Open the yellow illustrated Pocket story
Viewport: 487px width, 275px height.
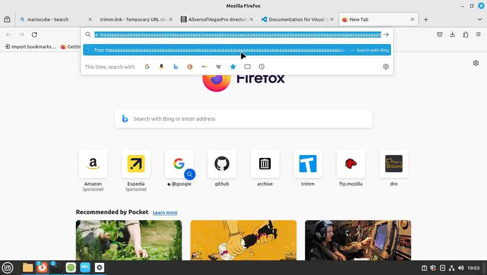pyautogui.click(x=243, y=240)
